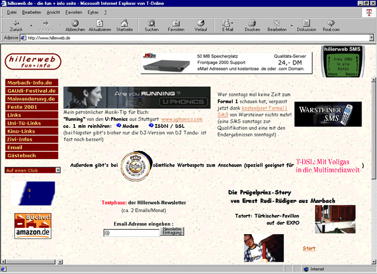
Task: Open the Ansicht menu
Action: pyautogui.click(x=53, y=12)
